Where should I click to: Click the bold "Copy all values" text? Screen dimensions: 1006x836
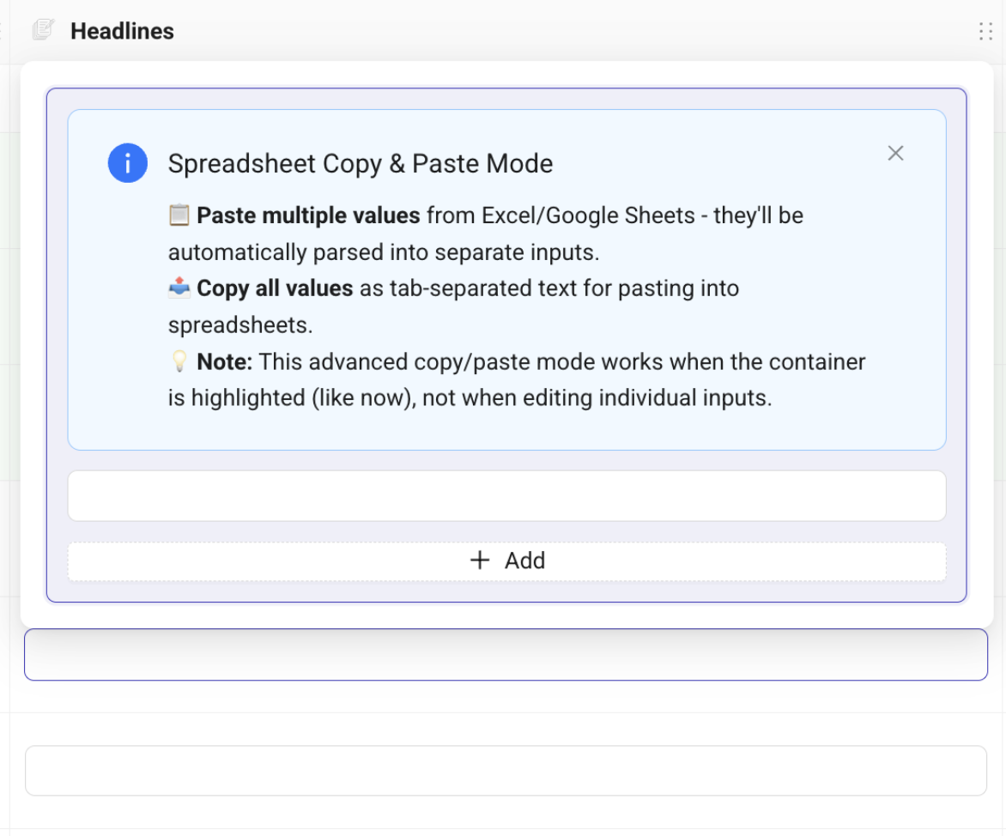(x=275, y=288)
